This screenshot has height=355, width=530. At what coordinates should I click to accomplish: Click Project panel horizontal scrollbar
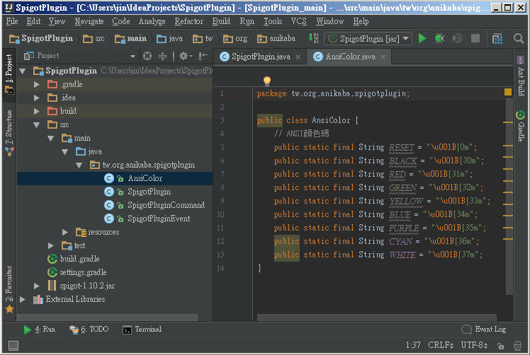107,318
